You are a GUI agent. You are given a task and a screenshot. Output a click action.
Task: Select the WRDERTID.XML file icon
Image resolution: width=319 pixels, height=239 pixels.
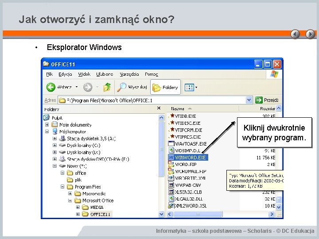[x=171, y=178]
